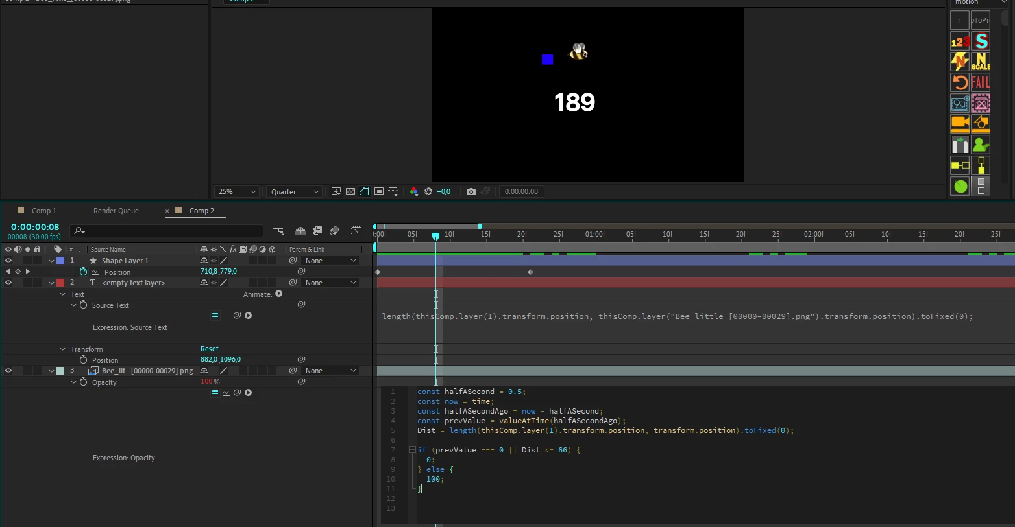
Task: Click the green user silhouette script icon
Action: point(981,145)
